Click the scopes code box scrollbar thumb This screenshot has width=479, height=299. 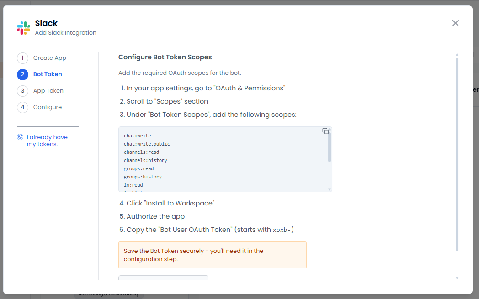point(330,146)
